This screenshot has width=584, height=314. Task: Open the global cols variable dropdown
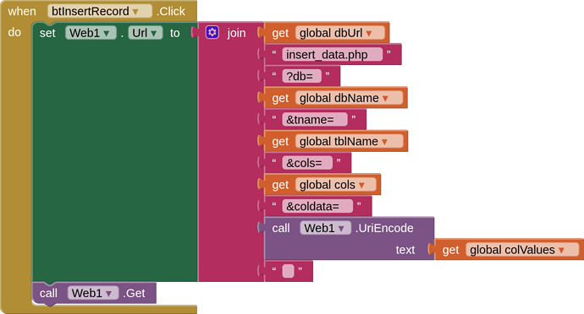(x=335, y=185)
